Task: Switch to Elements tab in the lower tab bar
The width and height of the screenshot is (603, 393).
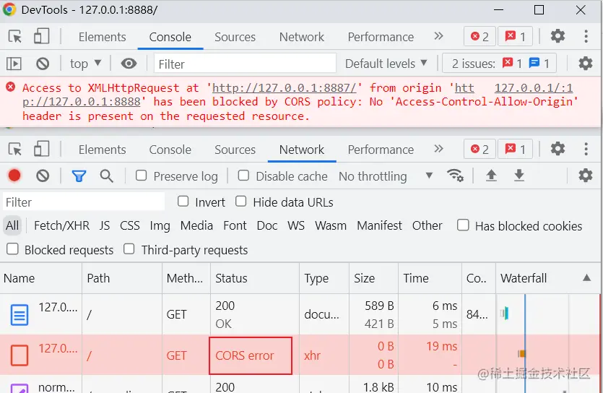Action: tap(103, 150)
